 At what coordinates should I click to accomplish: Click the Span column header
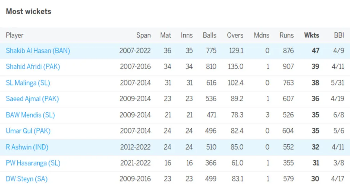(x=144, y=35)
